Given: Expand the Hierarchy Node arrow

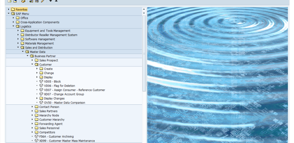Looking at the screenshot, I should click(x=32, y=115).
